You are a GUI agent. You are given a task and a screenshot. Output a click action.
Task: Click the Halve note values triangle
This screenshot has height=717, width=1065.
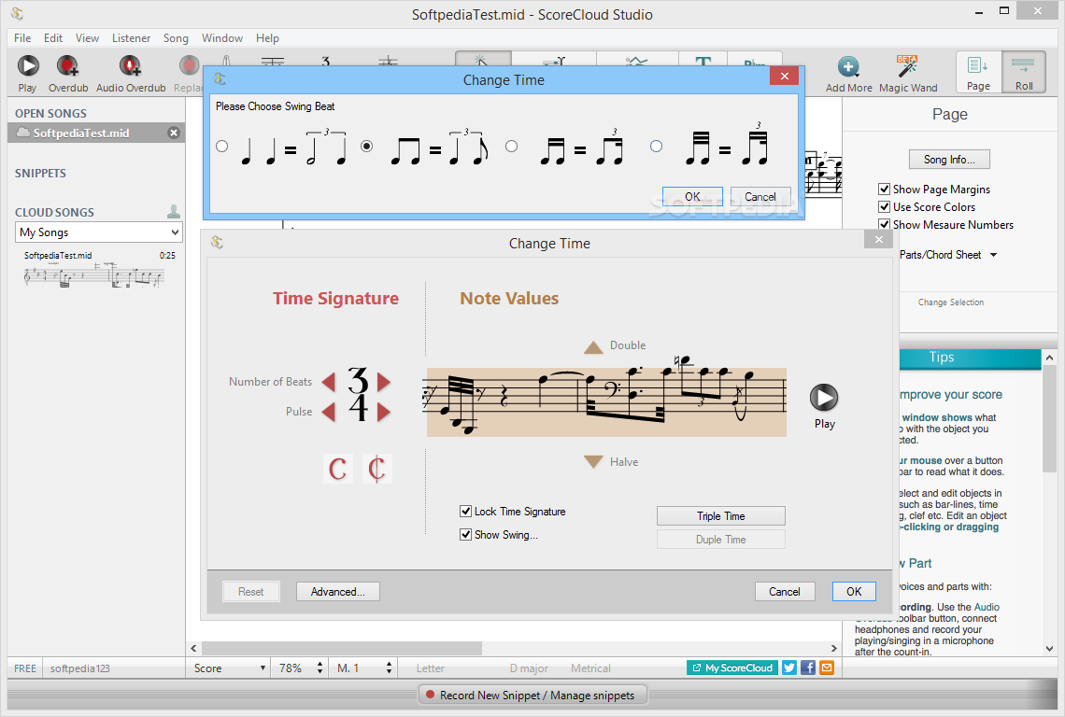pos(593,462)
